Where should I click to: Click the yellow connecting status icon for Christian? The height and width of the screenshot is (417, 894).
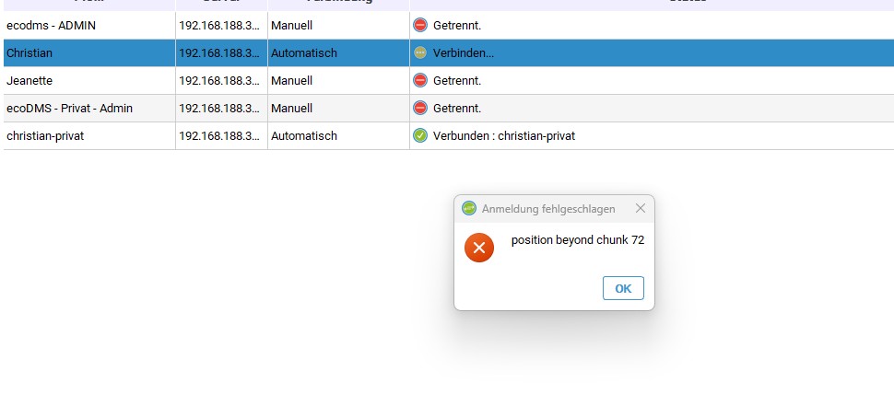pos(420,53)
